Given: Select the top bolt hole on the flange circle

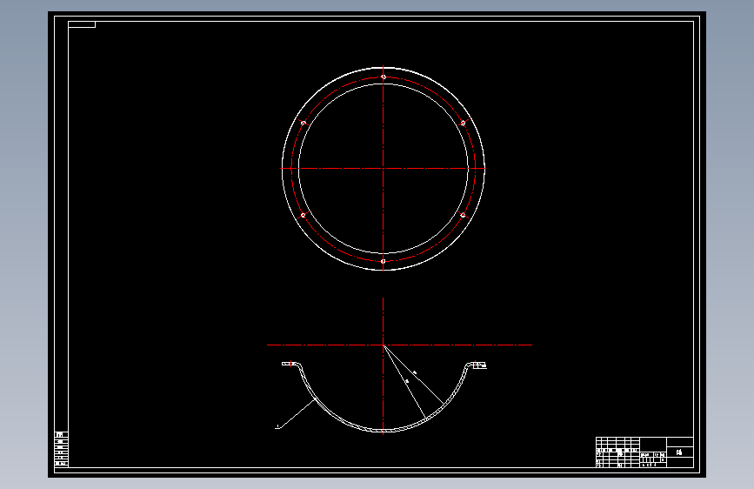Looking at the screenshot, I should (x=384, y=77).
